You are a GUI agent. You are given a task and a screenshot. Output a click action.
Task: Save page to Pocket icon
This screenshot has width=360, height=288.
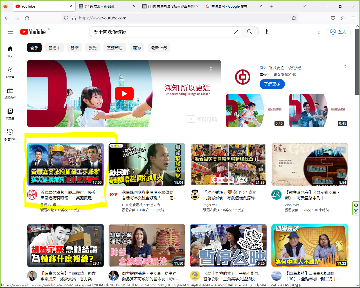coord(333,18)
